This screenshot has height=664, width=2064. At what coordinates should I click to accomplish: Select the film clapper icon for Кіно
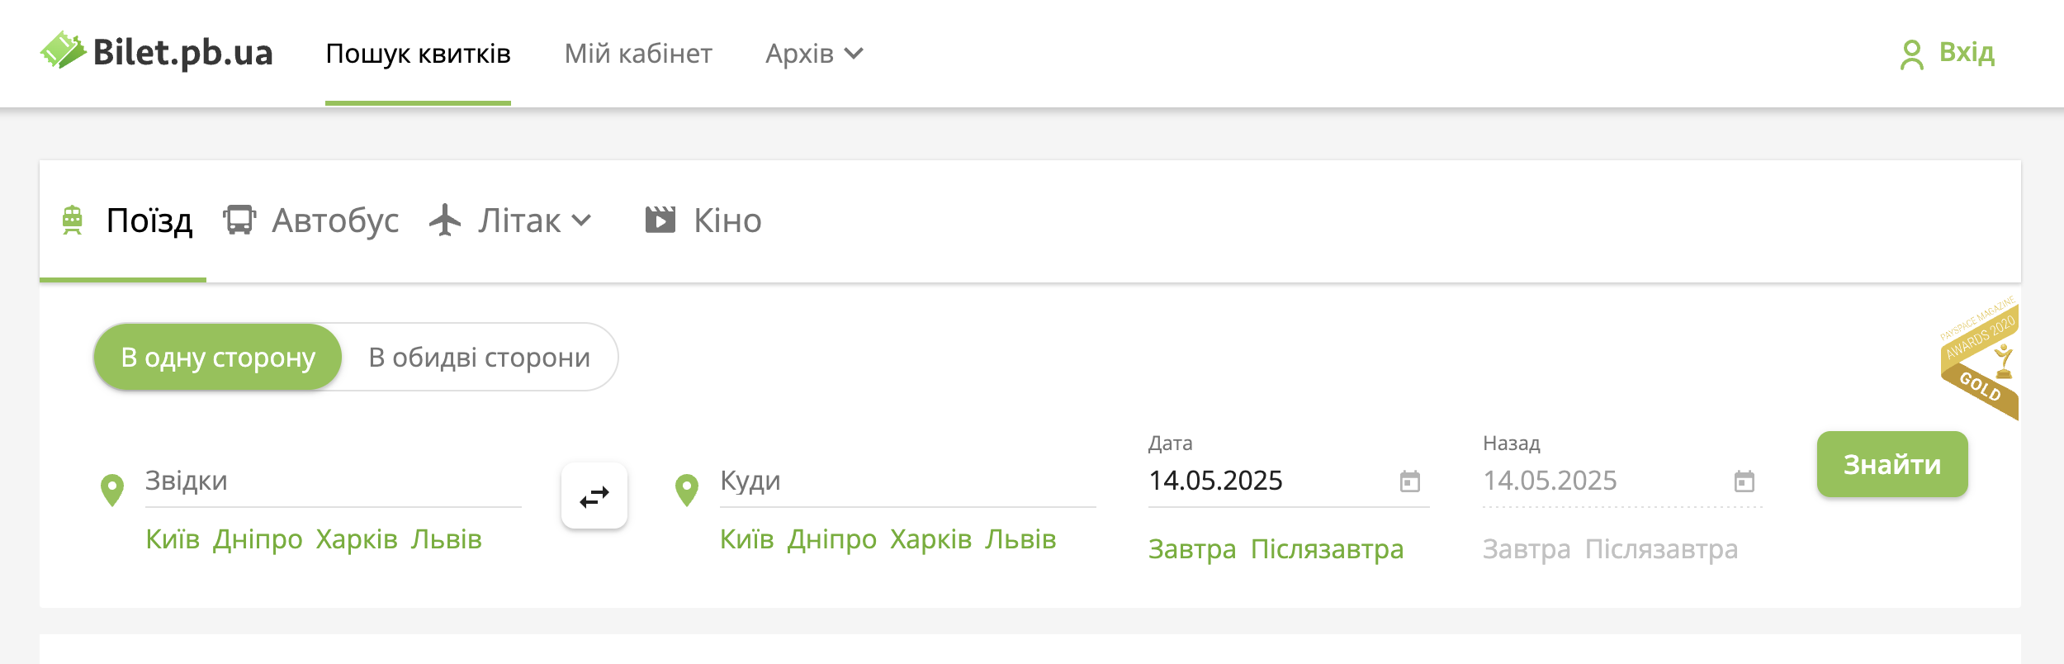click(x=660, y=220)
